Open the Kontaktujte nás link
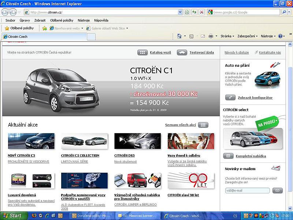Image resolution: width=293 pixels, height=220 pixels. coord(270,52)
